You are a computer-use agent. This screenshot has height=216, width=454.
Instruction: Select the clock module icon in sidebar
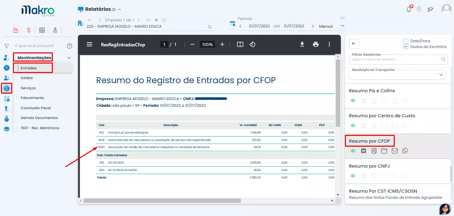[x=7, y=68]
